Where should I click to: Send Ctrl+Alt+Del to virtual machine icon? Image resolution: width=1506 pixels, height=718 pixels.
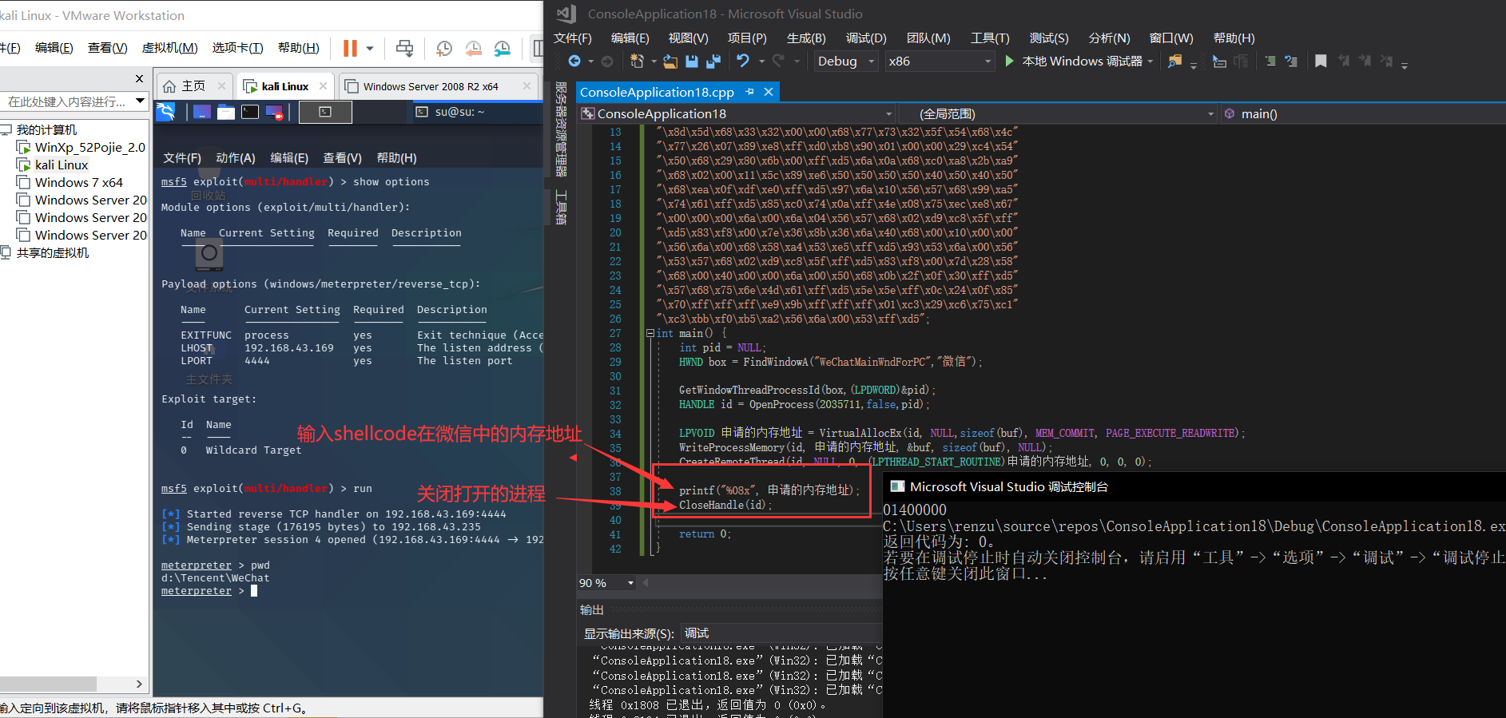click(405, 48)
